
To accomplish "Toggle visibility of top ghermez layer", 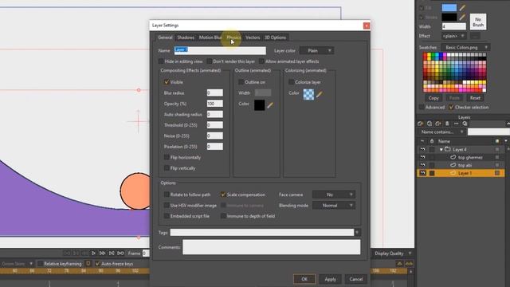I will (422, 157).
